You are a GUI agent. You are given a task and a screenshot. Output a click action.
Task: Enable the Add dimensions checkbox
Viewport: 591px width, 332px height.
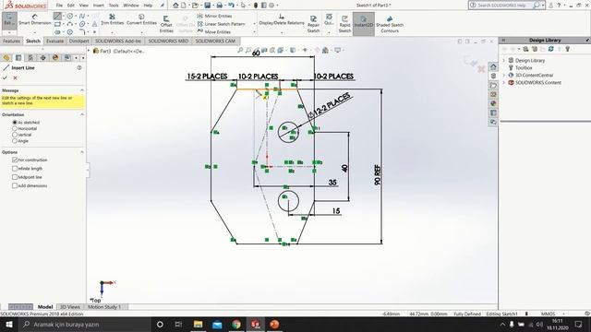15,185
